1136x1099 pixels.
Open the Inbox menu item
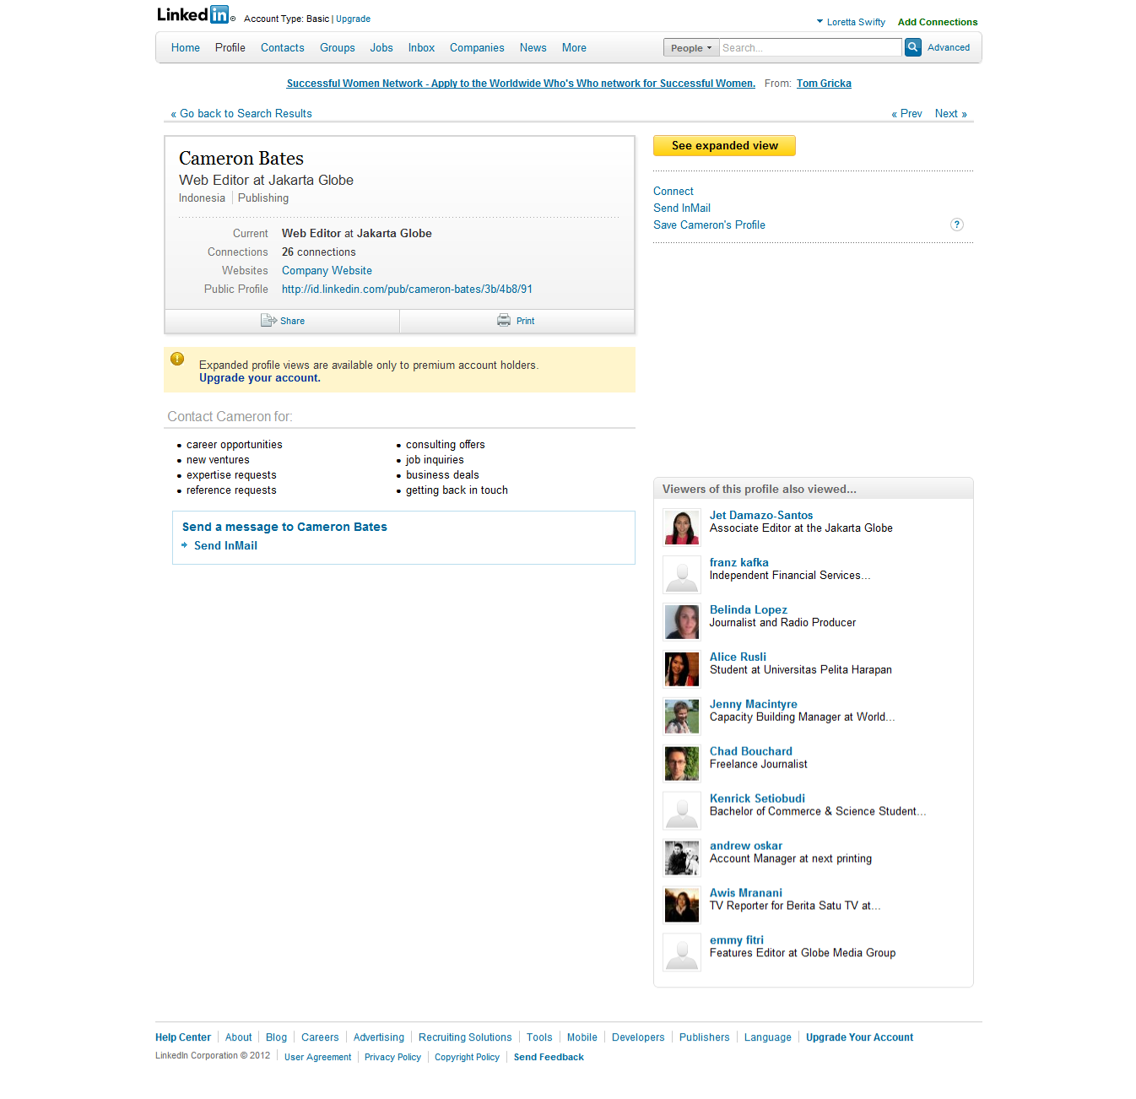point(422,48)
